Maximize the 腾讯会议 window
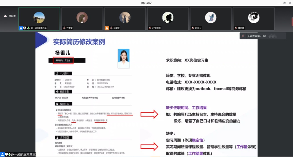 coord(284,3)
